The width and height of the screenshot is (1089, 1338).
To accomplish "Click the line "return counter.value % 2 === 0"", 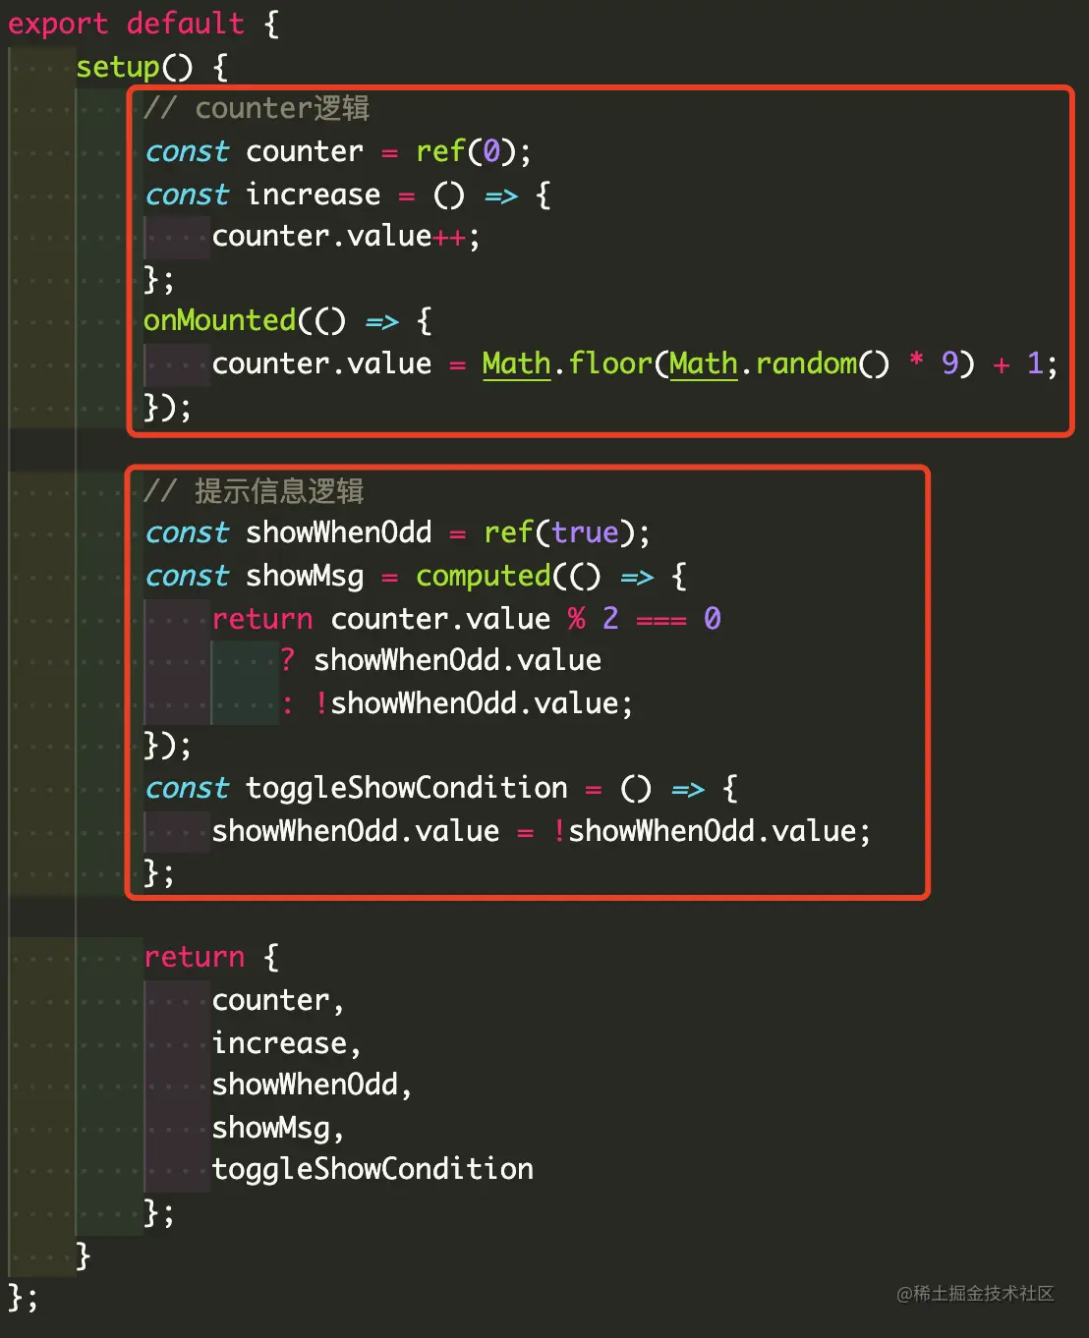I will pyautogui.click(x=467, y=619).
